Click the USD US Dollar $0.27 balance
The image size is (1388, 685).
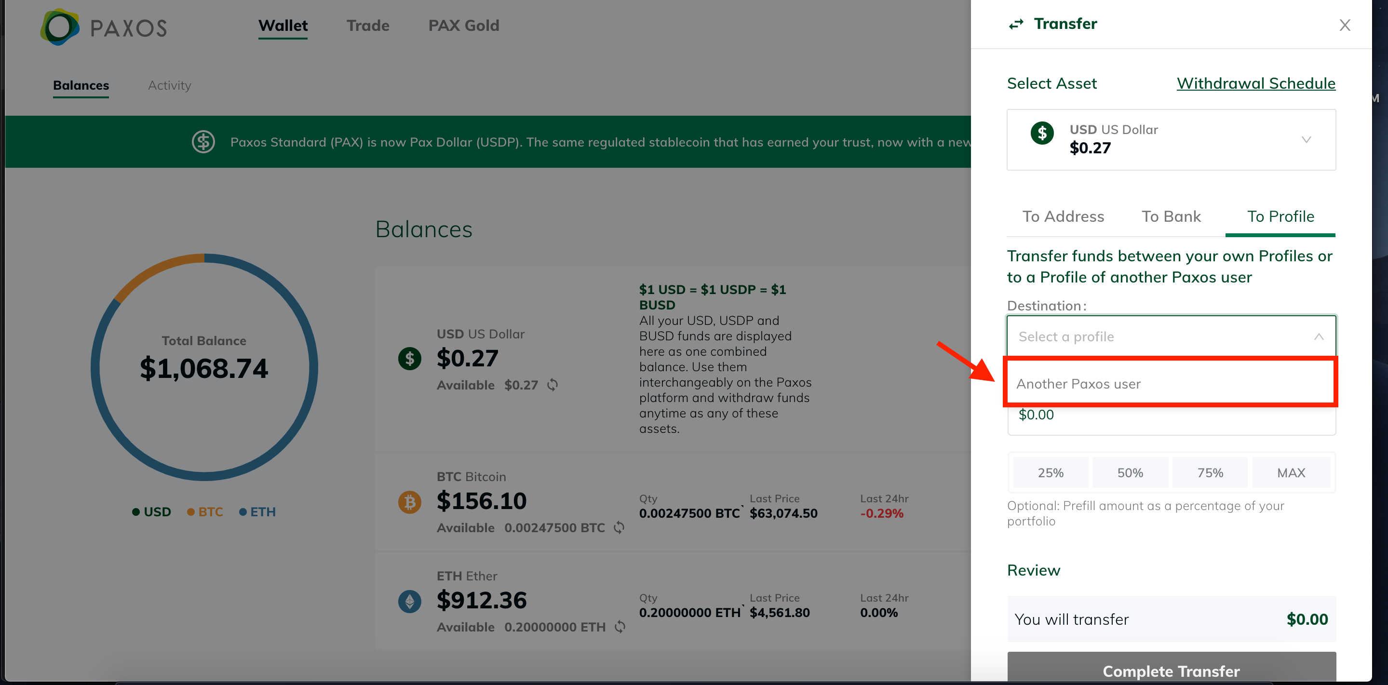coord(467,358)
